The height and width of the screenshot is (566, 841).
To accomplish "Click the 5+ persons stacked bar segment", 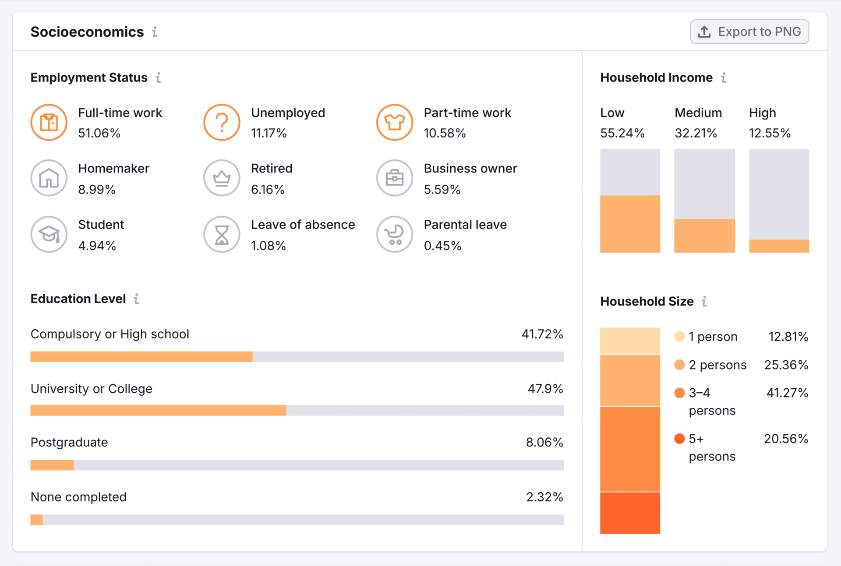I will point(630,513).
